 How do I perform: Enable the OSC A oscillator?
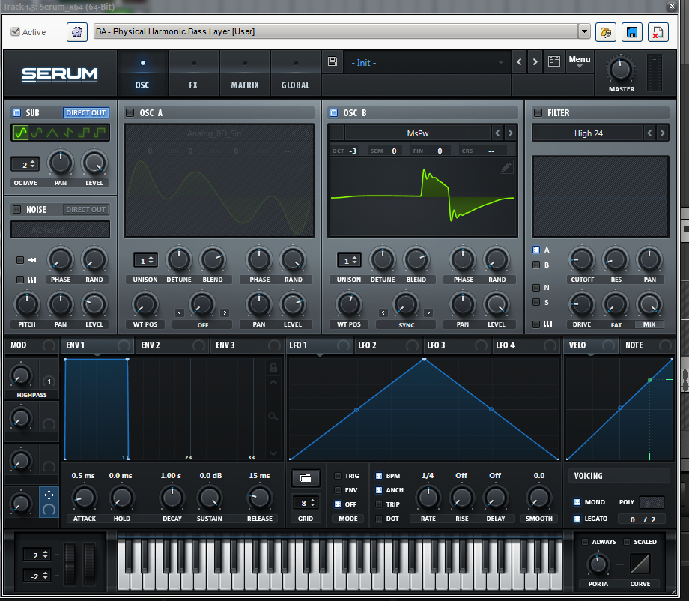point(130,113)
